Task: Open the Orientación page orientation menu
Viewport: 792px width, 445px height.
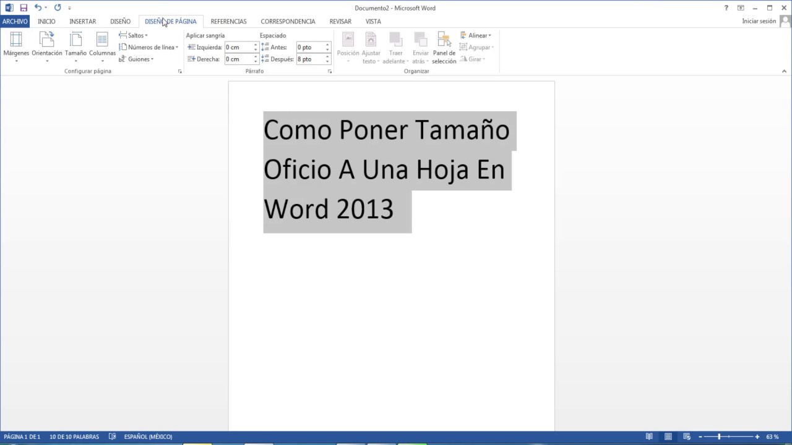Action: click(x=47, y=46)
